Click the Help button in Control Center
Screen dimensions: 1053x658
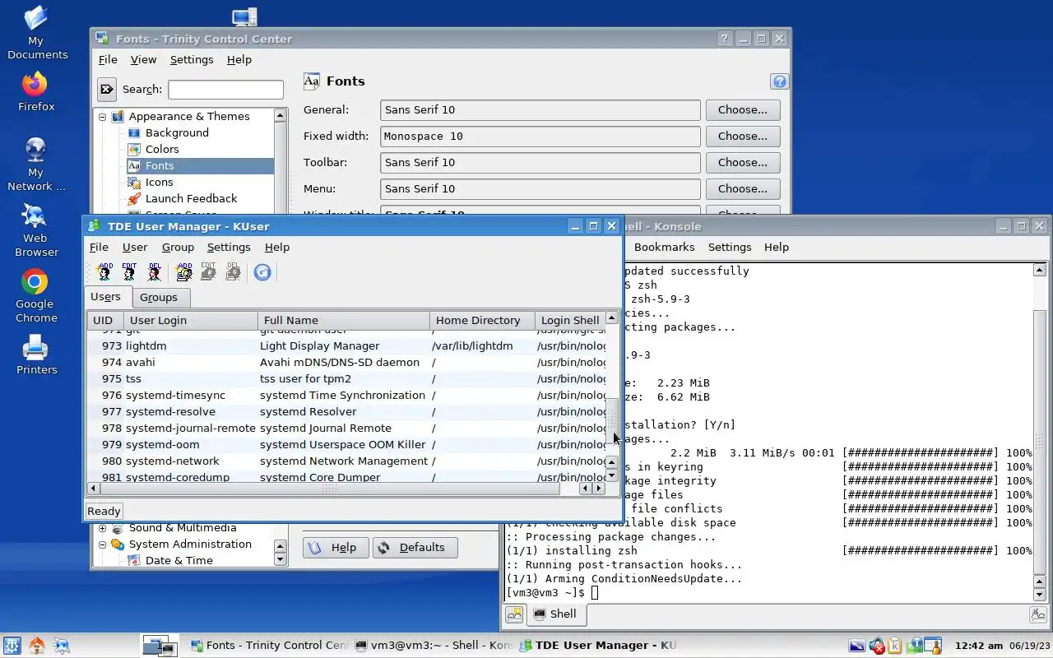click(336, 548)
